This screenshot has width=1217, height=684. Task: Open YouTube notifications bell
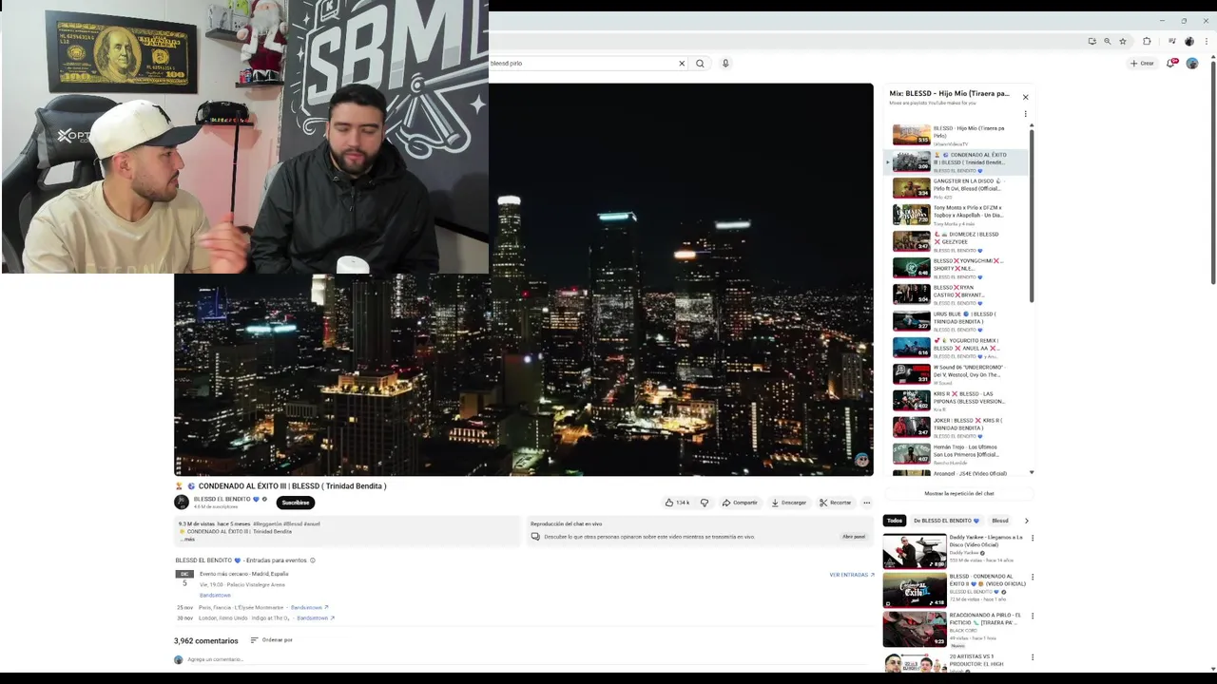[x=1172, y=64]
